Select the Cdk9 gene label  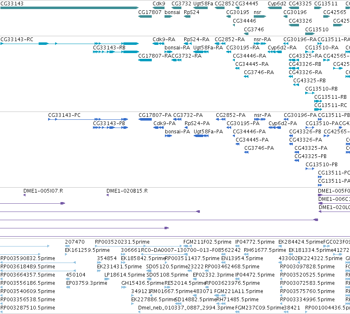pos(159,4)
